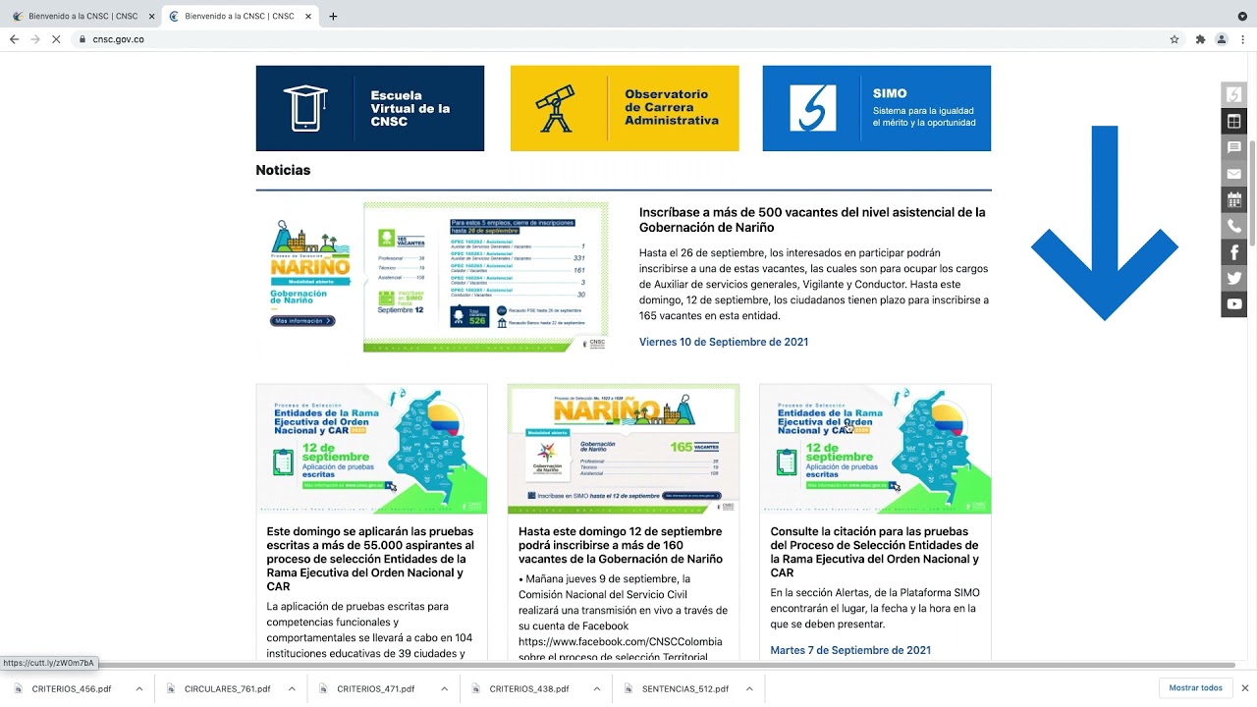Click the browser forward arrow
The width and height of the screenshot is (1257, 707).
35,39
